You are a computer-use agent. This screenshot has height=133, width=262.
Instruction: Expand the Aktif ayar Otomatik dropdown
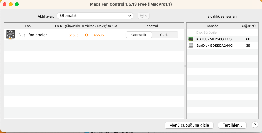click(95, 16)
